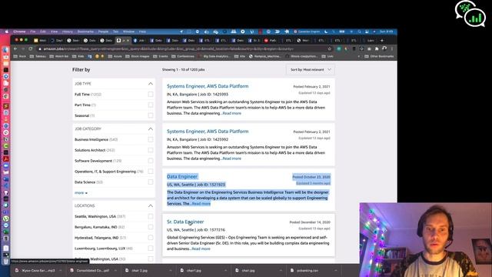Viewport: 492px width, 277px height.
Task: Filter by Seattle, Washington, USA checkbox
Action: (x=151, y=216)
